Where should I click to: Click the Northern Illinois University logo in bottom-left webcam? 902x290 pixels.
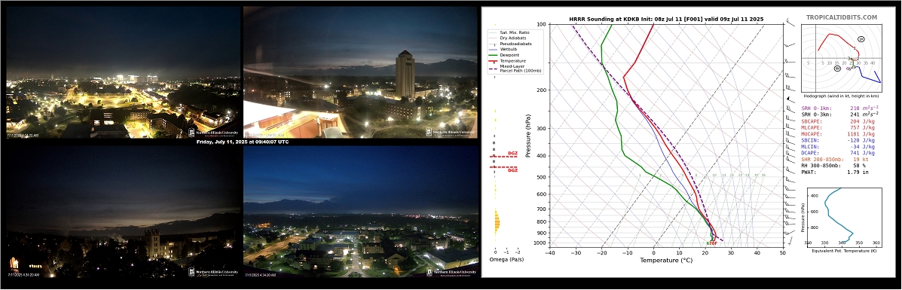click(213, 273)
